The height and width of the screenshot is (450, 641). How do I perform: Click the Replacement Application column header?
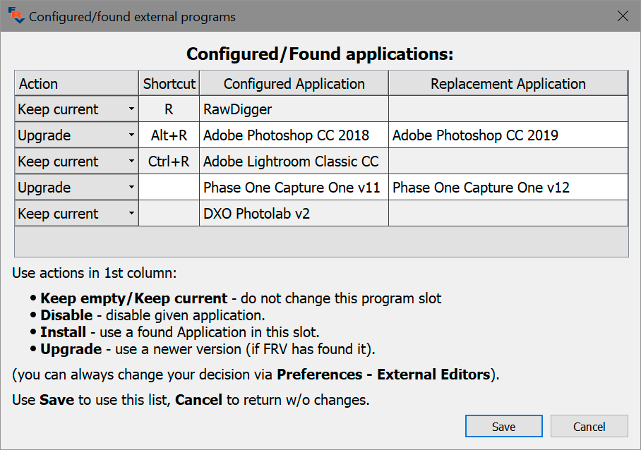pos(508,84)
